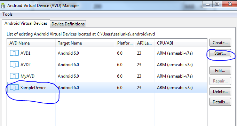Switch to the Device Definitions tab
Image resolution: width=237 pixels, height=126 pixels.
[68, 24]
